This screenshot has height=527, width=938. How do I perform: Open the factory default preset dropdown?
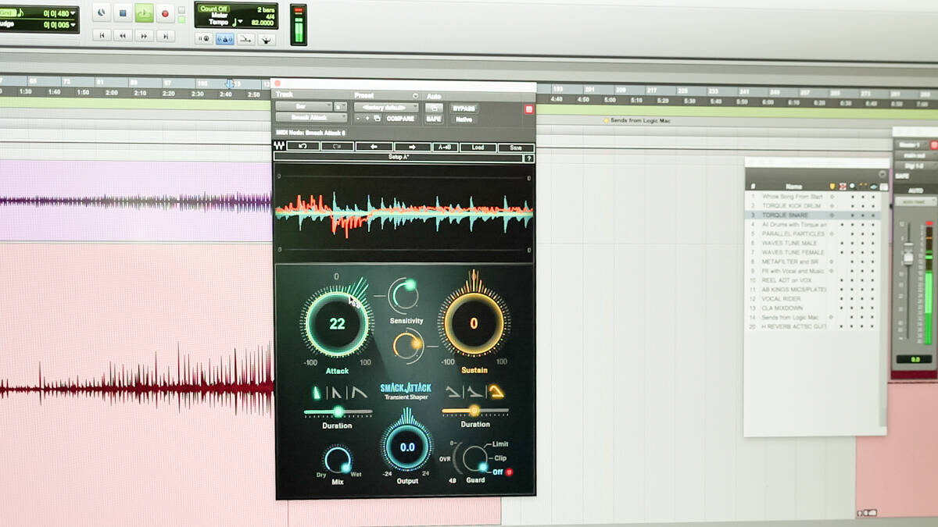386,107
